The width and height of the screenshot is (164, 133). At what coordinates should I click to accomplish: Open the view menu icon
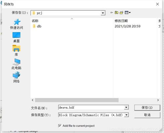click(128, 13)
